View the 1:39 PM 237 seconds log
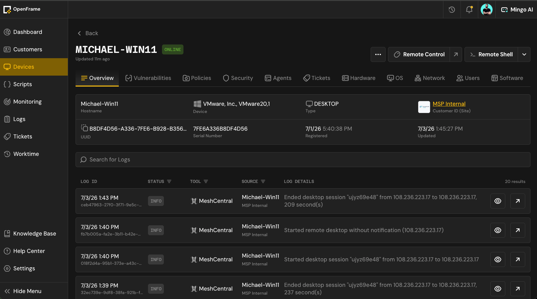This screenshot has height=299, width=537. (x=498, y=289)
